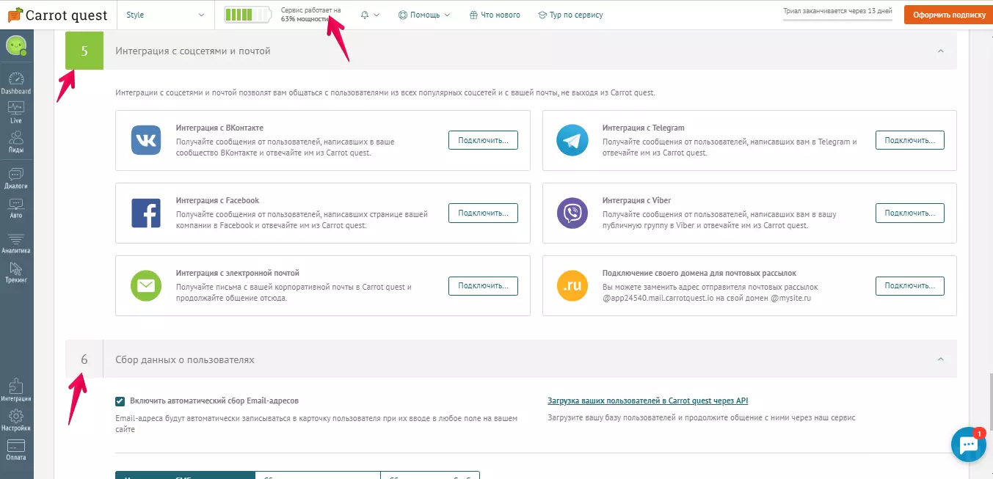Click section title 'Сбор данных о пользователях'
Viewport: 993px width, 479px height.
(x=185, y=360)
